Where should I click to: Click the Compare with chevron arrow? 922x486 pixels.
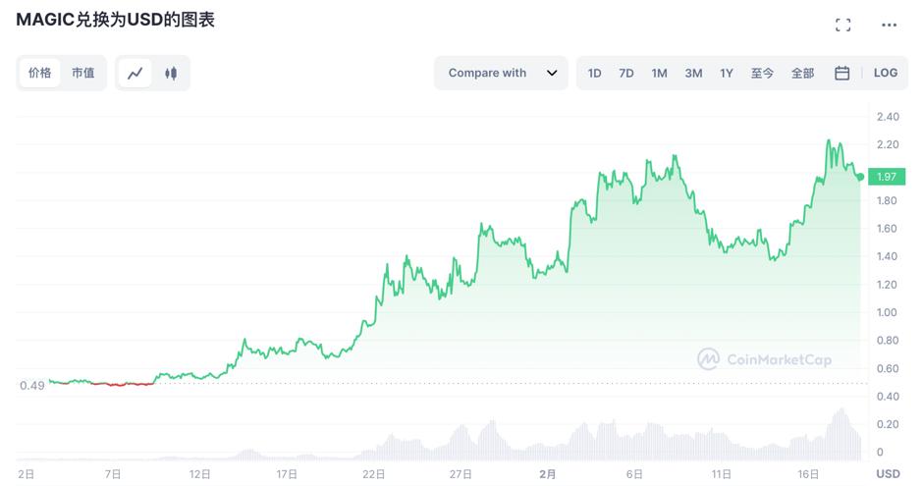[x=552, y=73]
